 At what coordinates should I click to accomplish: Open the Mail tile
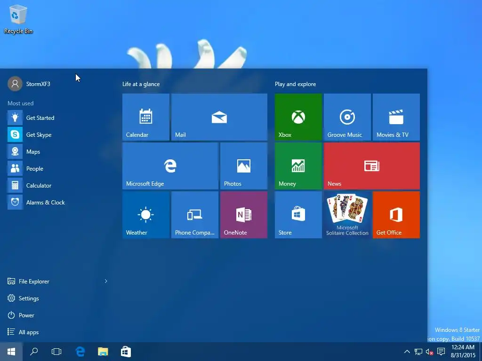219,117
